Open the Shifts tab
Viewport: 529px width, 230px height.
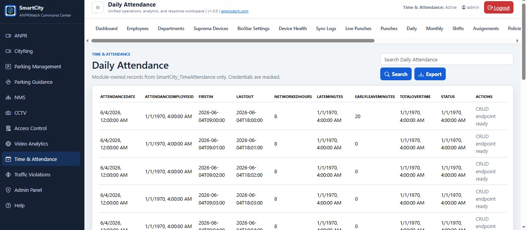458,29
